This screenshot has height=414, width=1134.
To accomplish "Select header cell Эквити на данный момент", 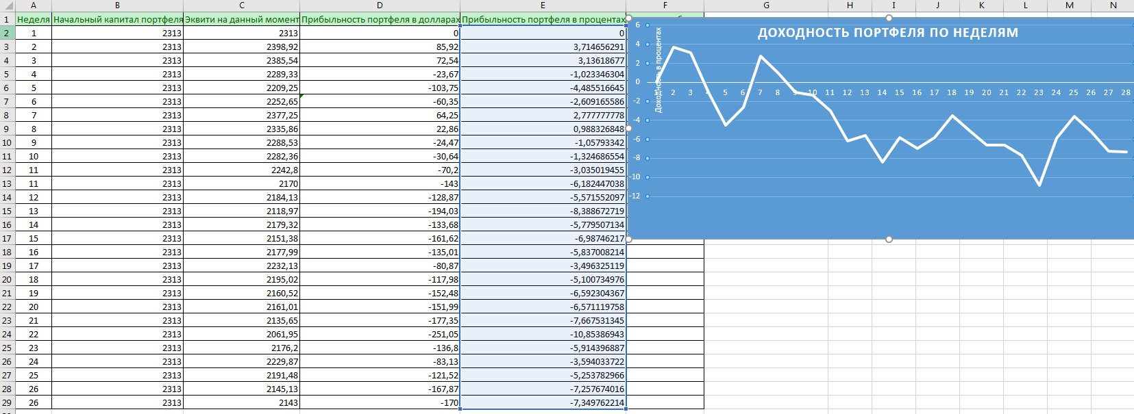I will 241,19.
